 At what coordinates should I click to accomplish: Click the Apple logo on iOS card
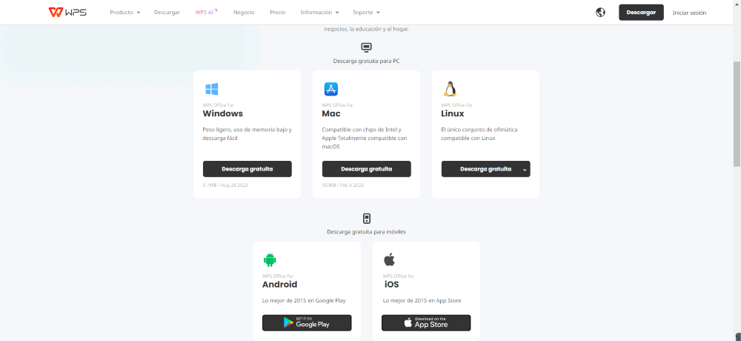389,259
